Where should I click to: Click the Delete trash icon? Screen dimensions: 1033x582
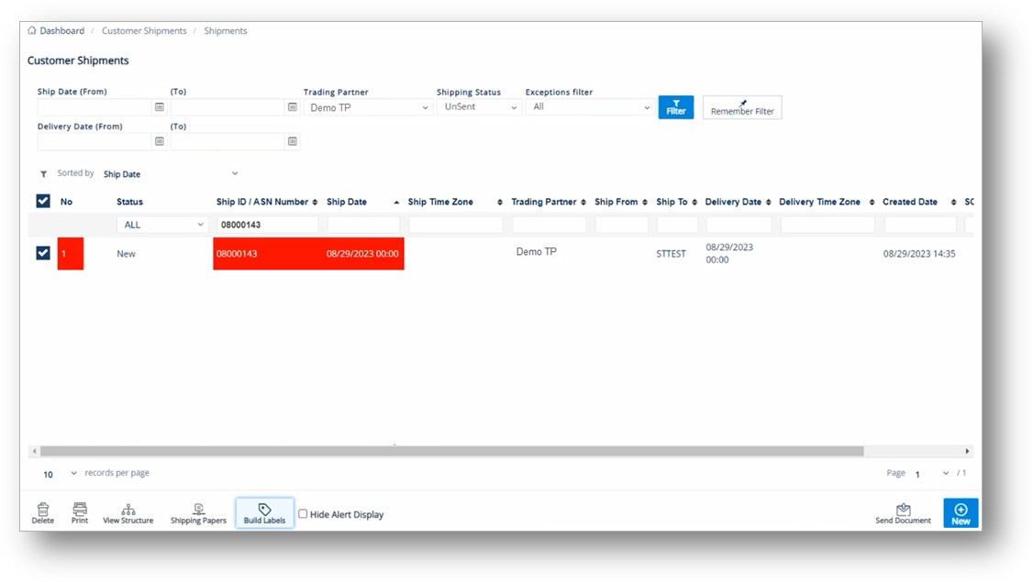pyautogui.click(x=42, y=510)
